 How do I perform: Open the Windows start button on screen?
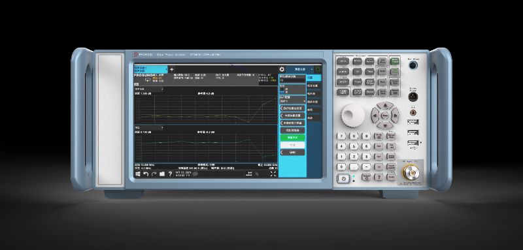[137, 174]
